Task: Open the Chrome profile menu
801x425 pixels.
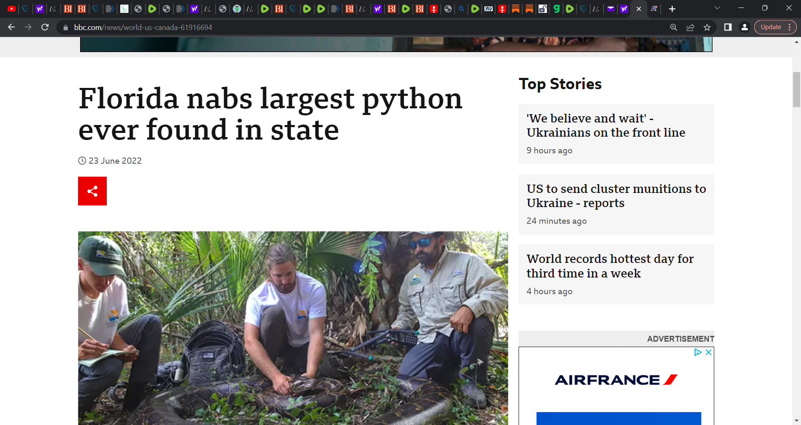Action: [x=745, y=27]
